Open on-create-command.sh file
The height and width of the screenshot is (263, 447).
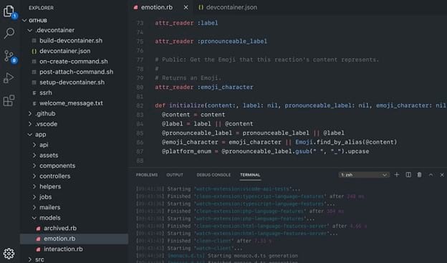[74, 62]
